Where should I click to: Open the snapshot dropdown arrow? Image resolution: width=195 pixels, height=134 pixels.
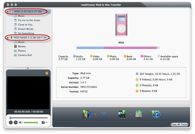coord(46,123)
